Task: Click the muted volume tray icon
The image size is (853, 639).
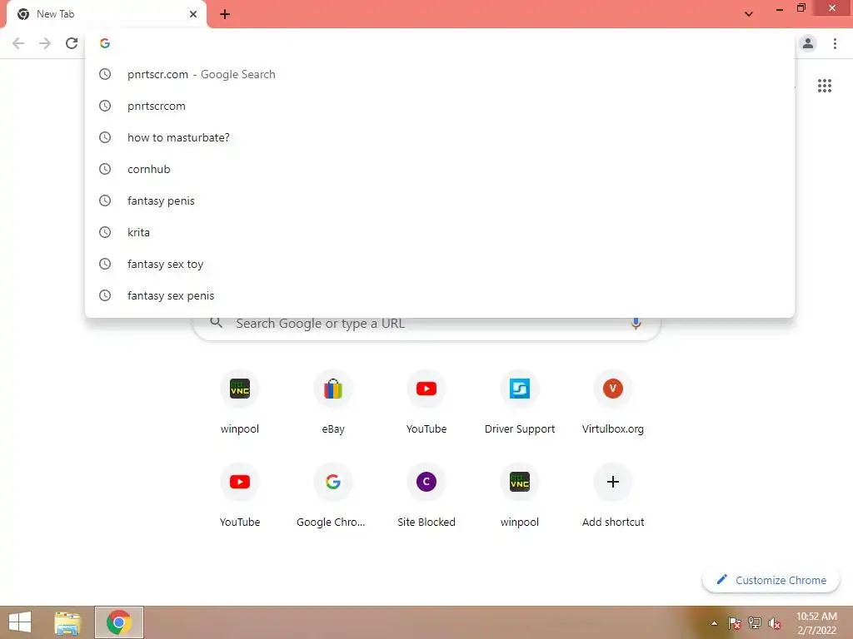Action: [x=775, y=623]
